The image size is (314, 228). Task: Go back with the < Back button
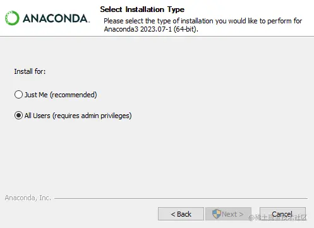tap(181, 214)
